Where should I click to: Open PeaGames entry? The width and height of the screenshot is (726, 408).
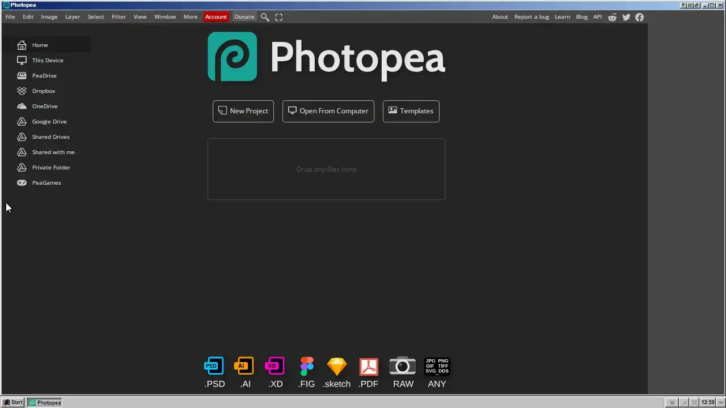47,182
